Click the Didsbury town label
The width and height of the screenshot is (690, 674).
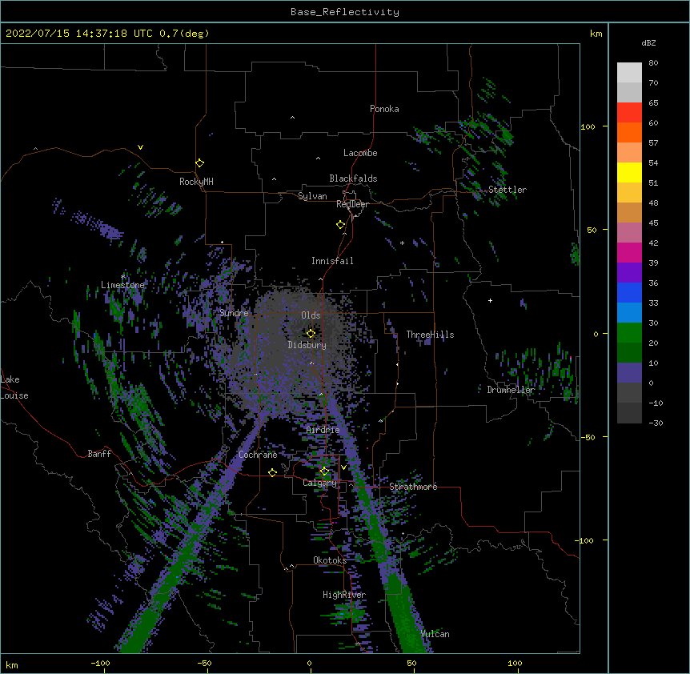tap(307, 345)
